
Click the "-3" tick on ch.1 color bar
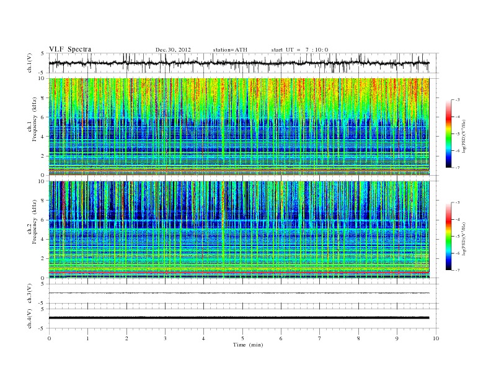[x=458, y=100]
